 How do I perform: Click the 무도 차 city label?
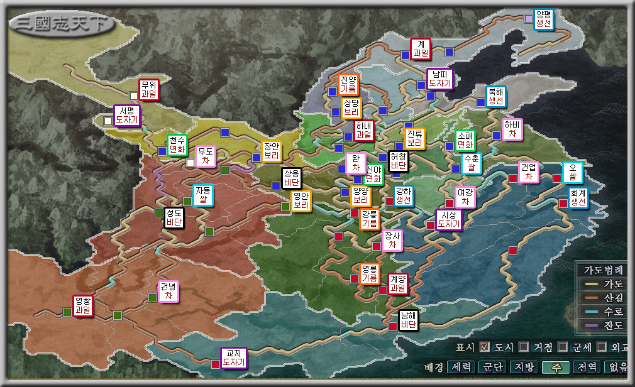pyautogui.click(x=206, y=156)
